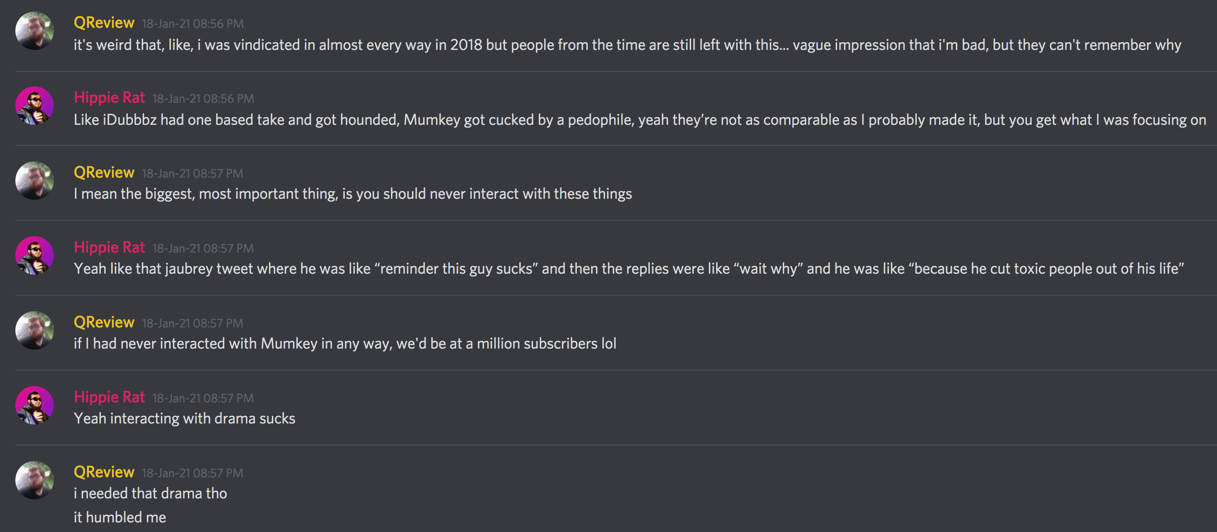Click QReview's avatar beside the 'never interact' message
The width and height of the screenshot is (1217, 532).
coord(35,181)
